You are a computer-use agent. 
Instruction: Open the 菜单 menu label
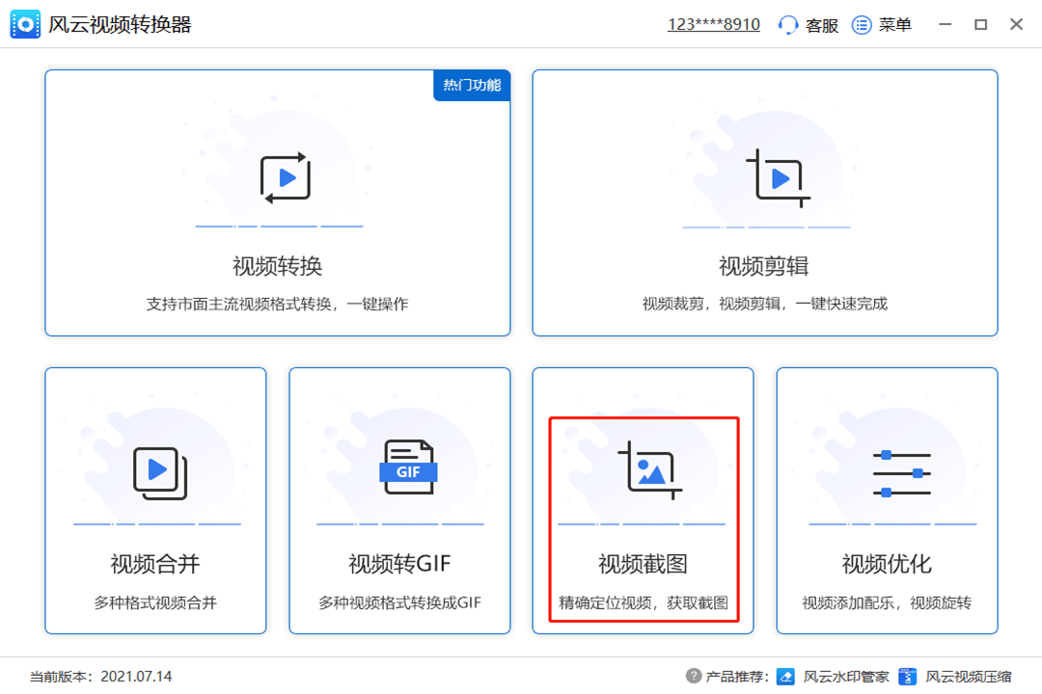click(895, 25)
